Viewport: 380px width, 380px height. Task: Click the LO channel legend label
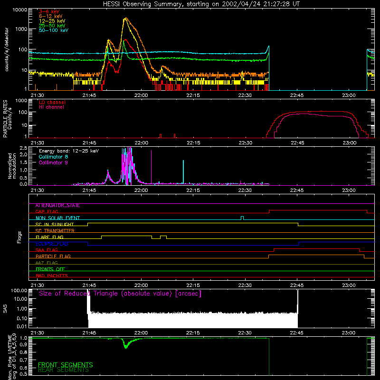(52, 102)
